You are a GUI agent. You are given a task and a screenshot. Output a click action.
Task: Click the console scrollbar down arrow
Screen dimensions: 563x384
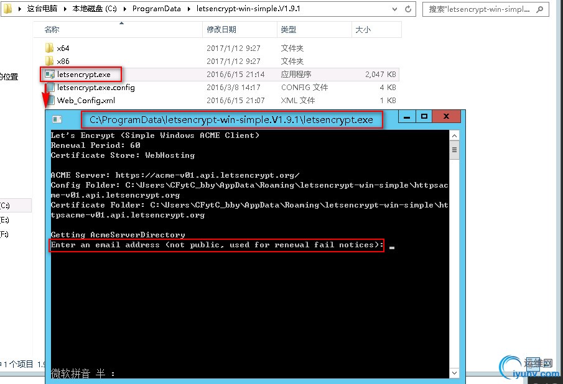pos(454,373)
